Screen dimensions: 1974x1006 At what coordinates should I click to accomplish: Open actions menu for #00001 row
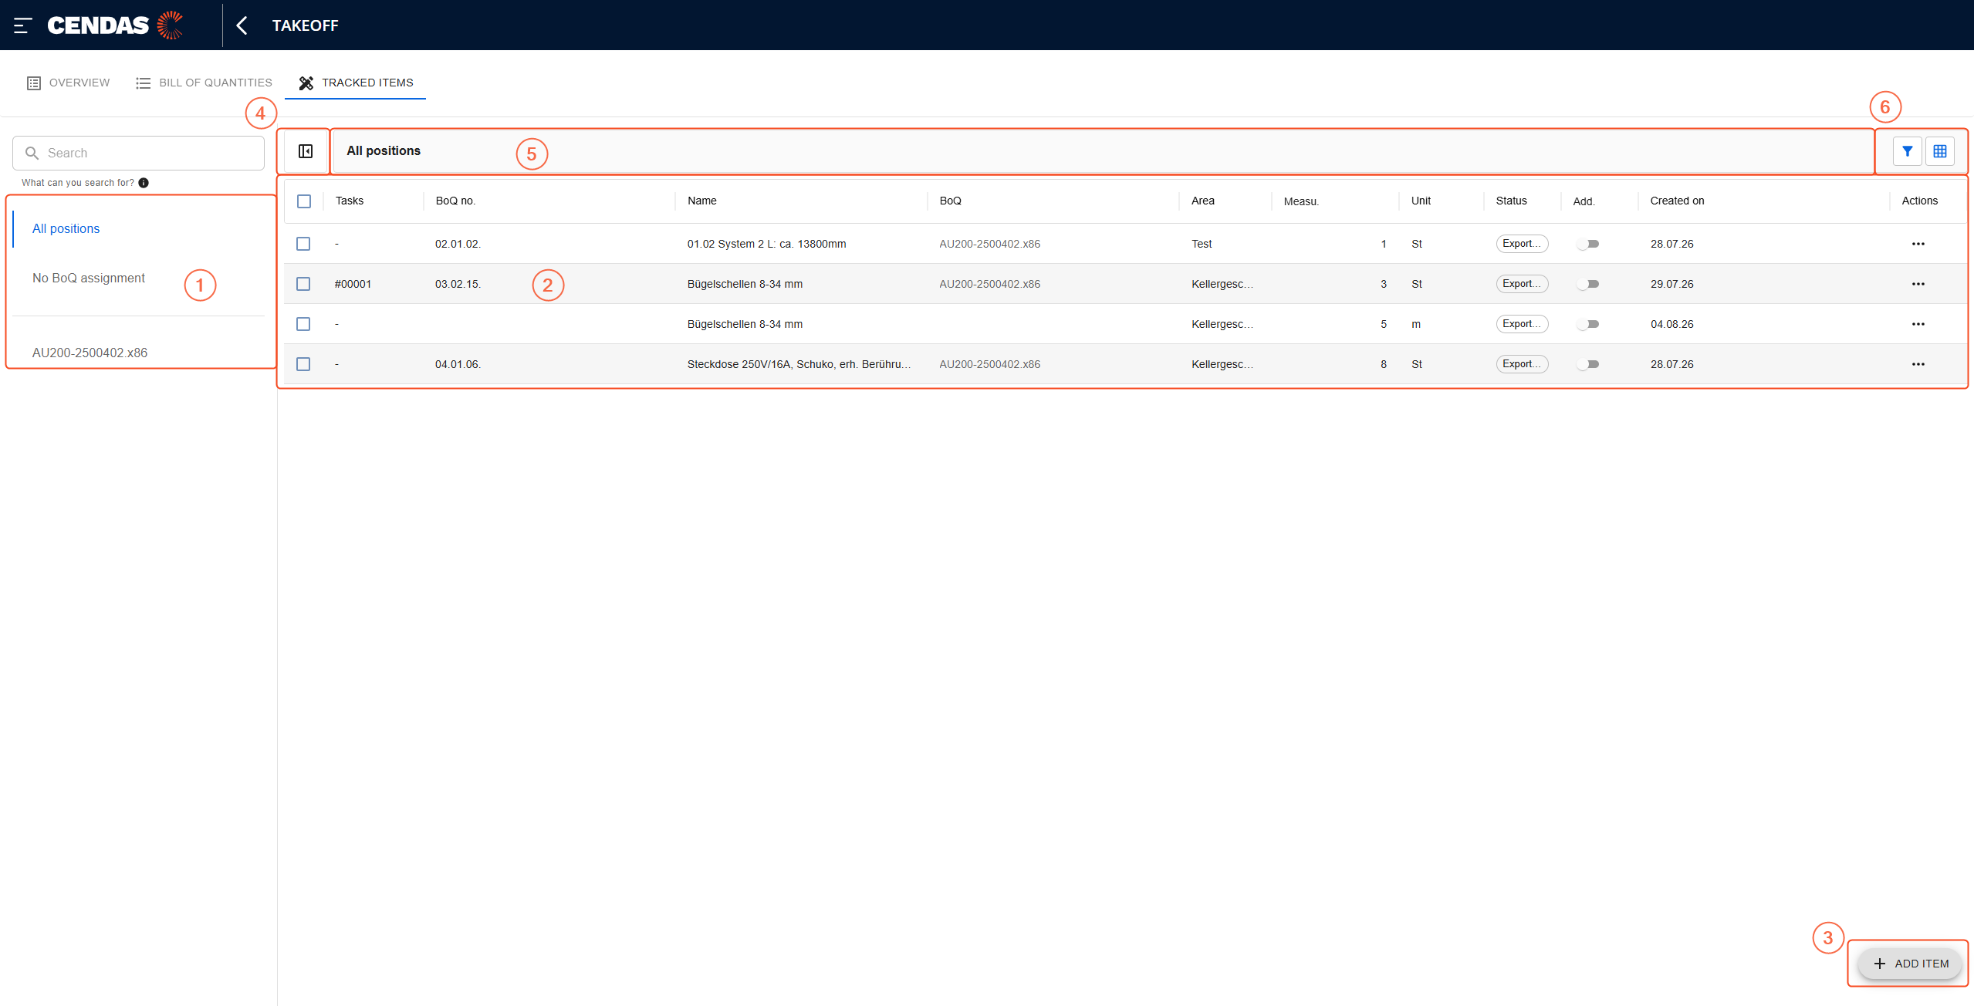[1918, 284]
